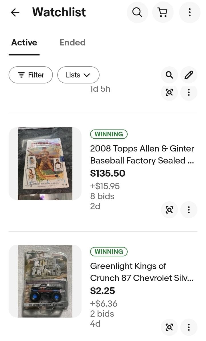Image resolution: width=206 pixels, height=341 pixels.
Task: Tap the pencil edit icon
Action: 189,75
